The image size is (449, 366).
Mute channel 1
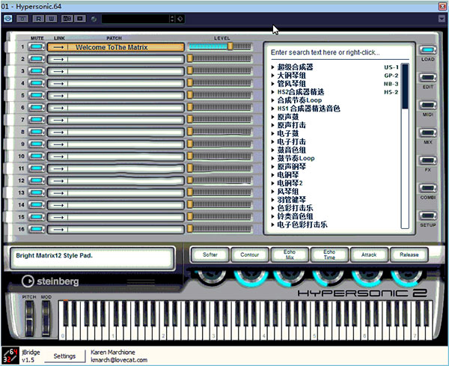[37, 47]
